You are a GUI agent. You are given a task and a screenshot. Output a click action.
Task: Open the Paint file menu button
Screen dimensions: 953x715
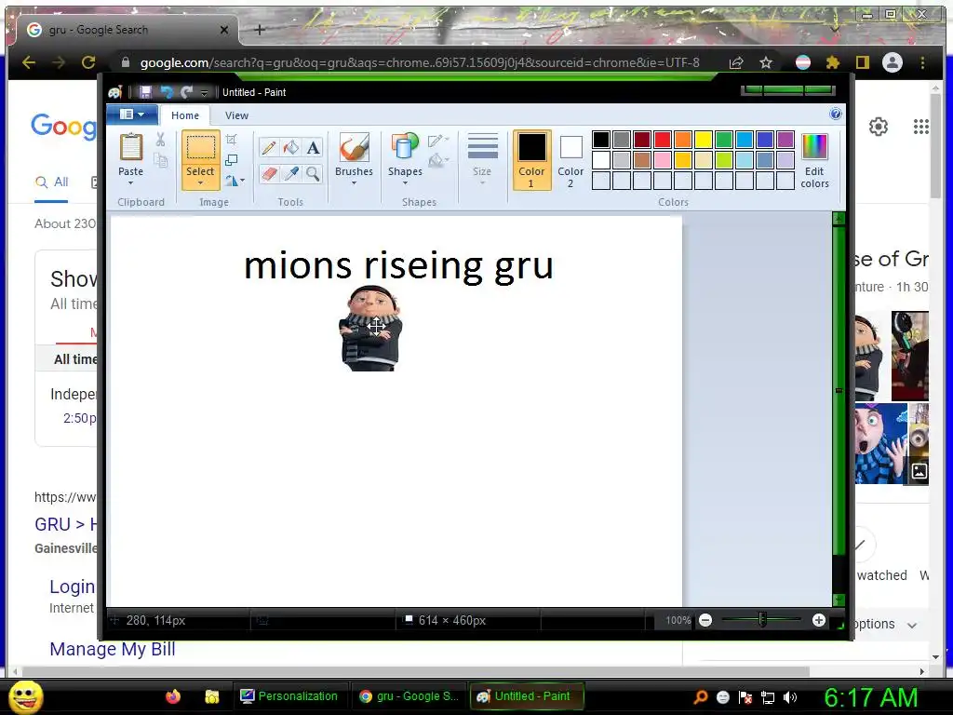(x=132, y=115)
